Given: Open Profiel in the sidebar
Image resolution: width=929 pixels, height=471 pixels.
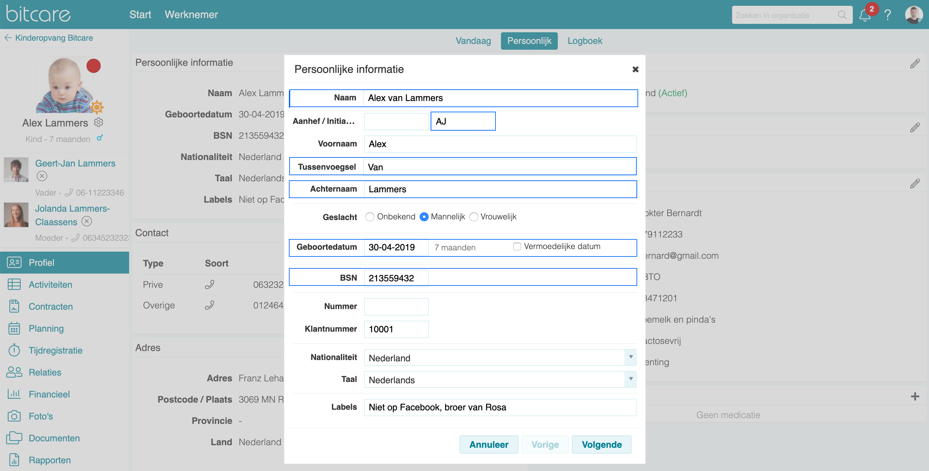Looking at the screenshot, I should (x=65, y=262).
